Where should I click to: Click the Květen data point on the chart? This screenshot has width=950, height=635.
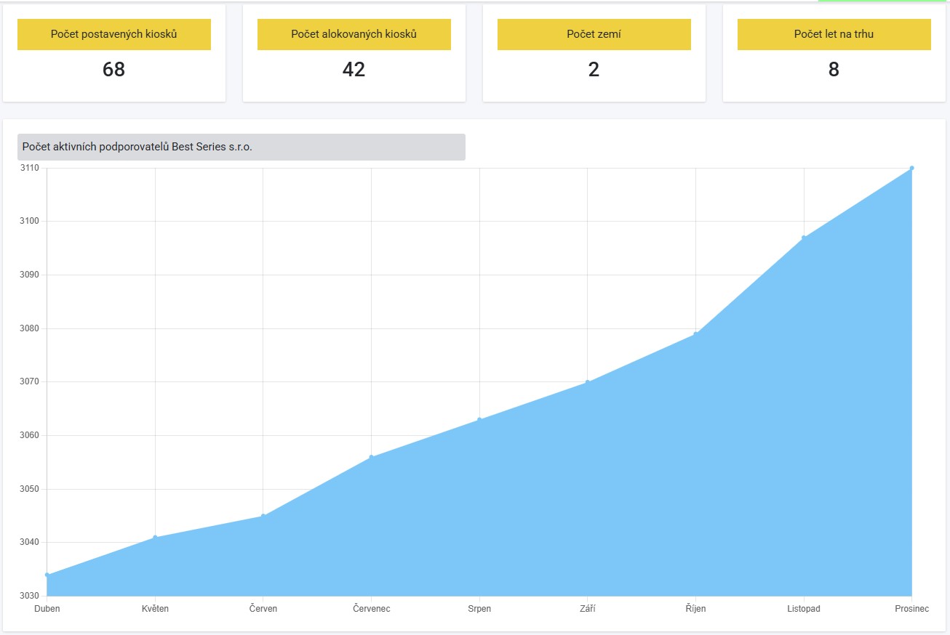[x=155, y=538]
